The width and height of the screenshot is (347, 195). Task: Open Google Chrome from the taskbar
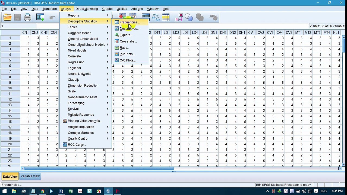tap(42, 191)
